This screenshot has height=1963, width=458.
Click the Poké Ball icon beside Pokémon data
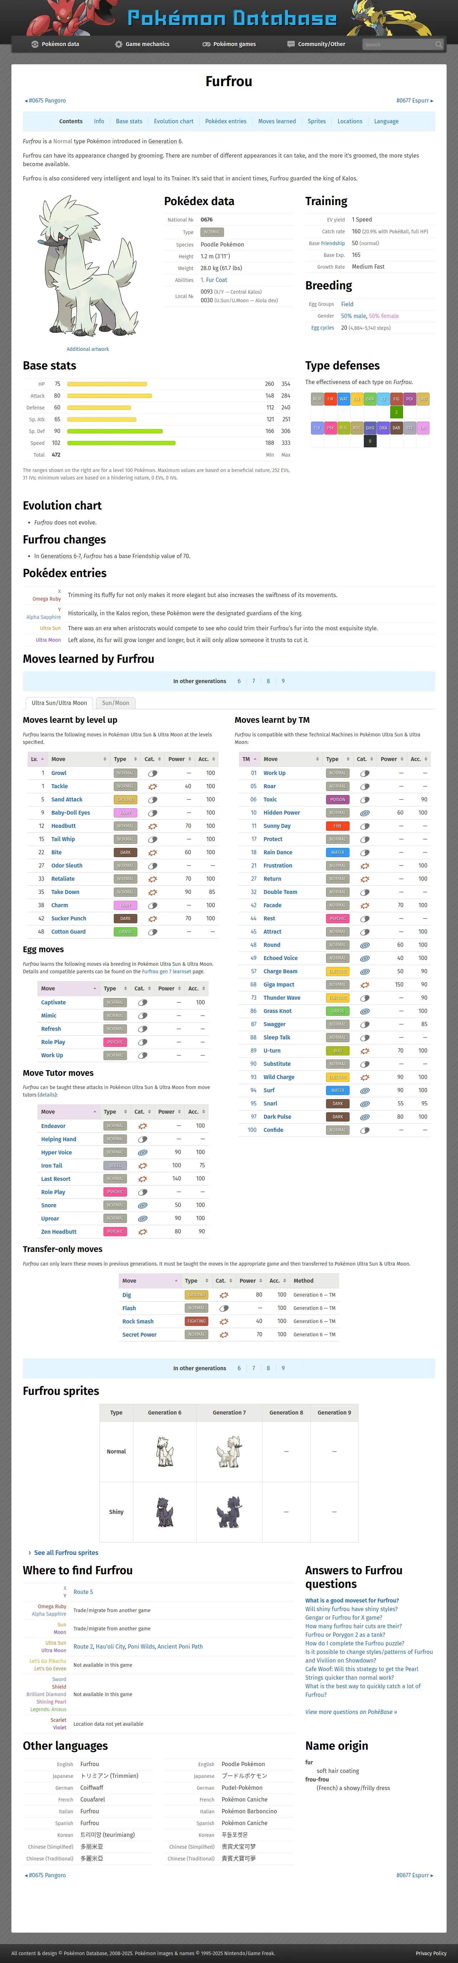click(x=35, y=44)
